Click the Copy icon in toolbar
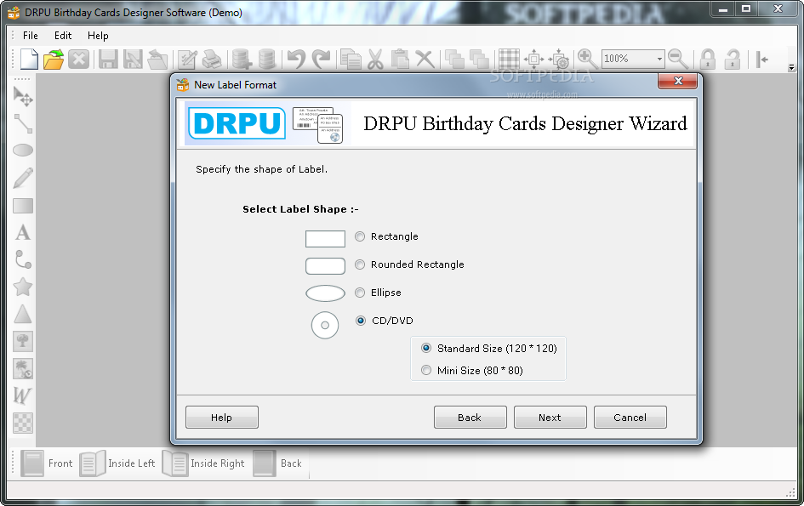 [351, 59]
